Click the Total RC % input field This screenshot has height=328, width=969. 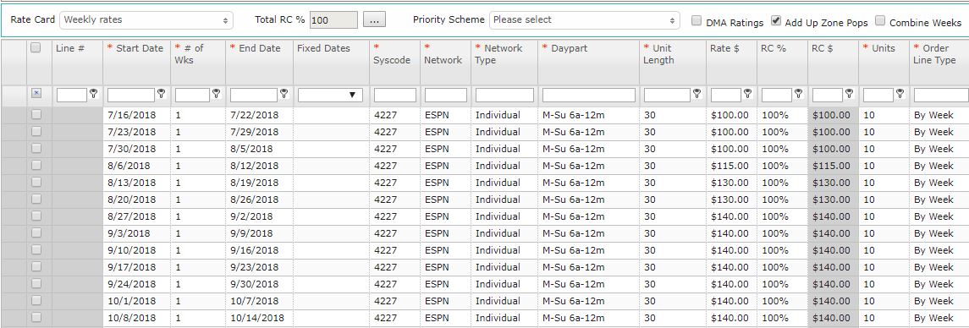[333, 19]
